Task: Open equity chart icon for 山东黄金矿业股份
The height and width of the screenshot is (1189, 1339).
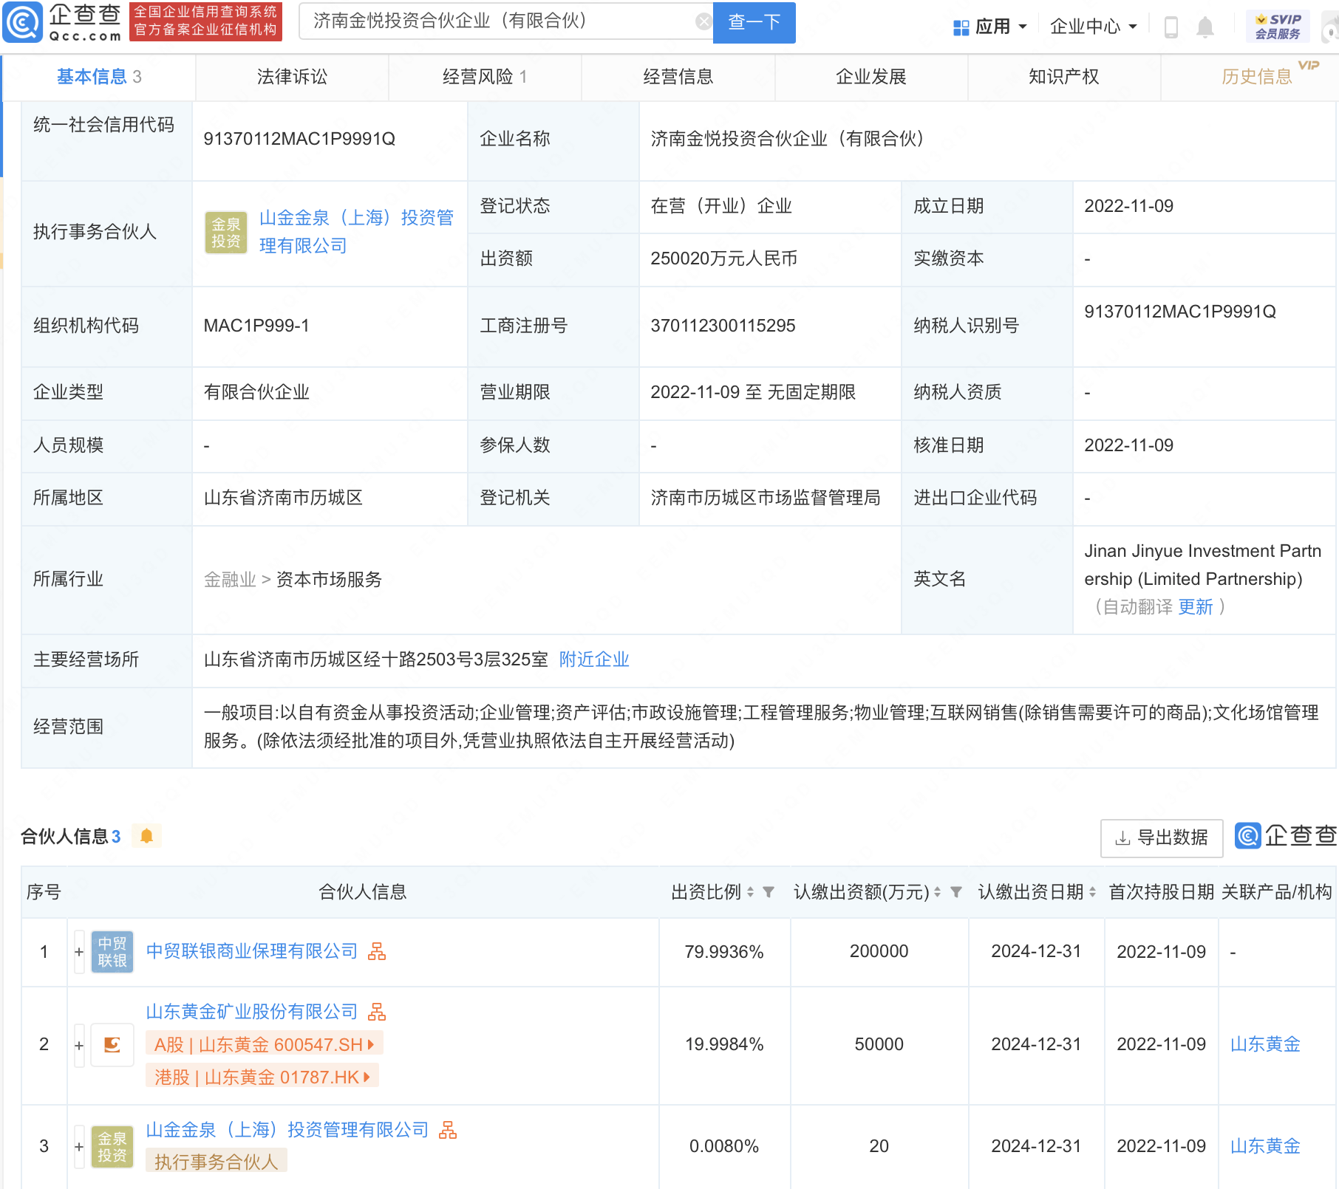Action: coord(377,1011)
